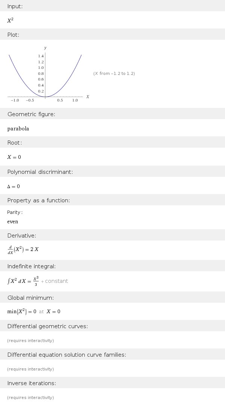Click the "even" parity result
Image resolution: width=225 pixels, height=405 pixels.
pos(13,221)
